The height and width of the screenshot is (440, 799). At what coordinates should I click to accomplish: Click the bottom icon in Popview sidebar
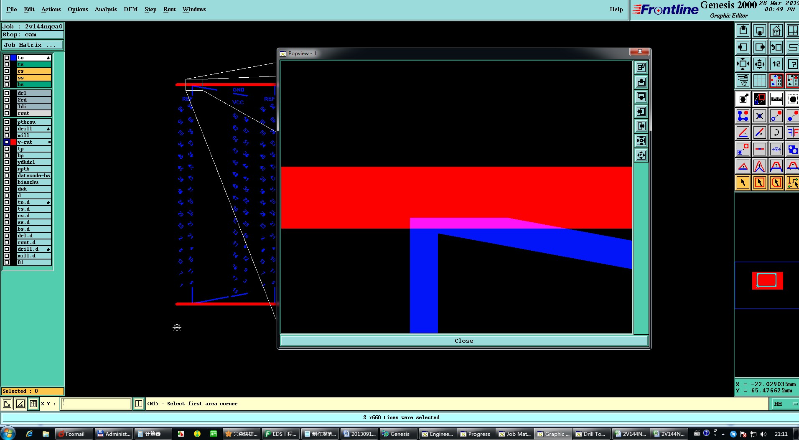pos(641,155)
